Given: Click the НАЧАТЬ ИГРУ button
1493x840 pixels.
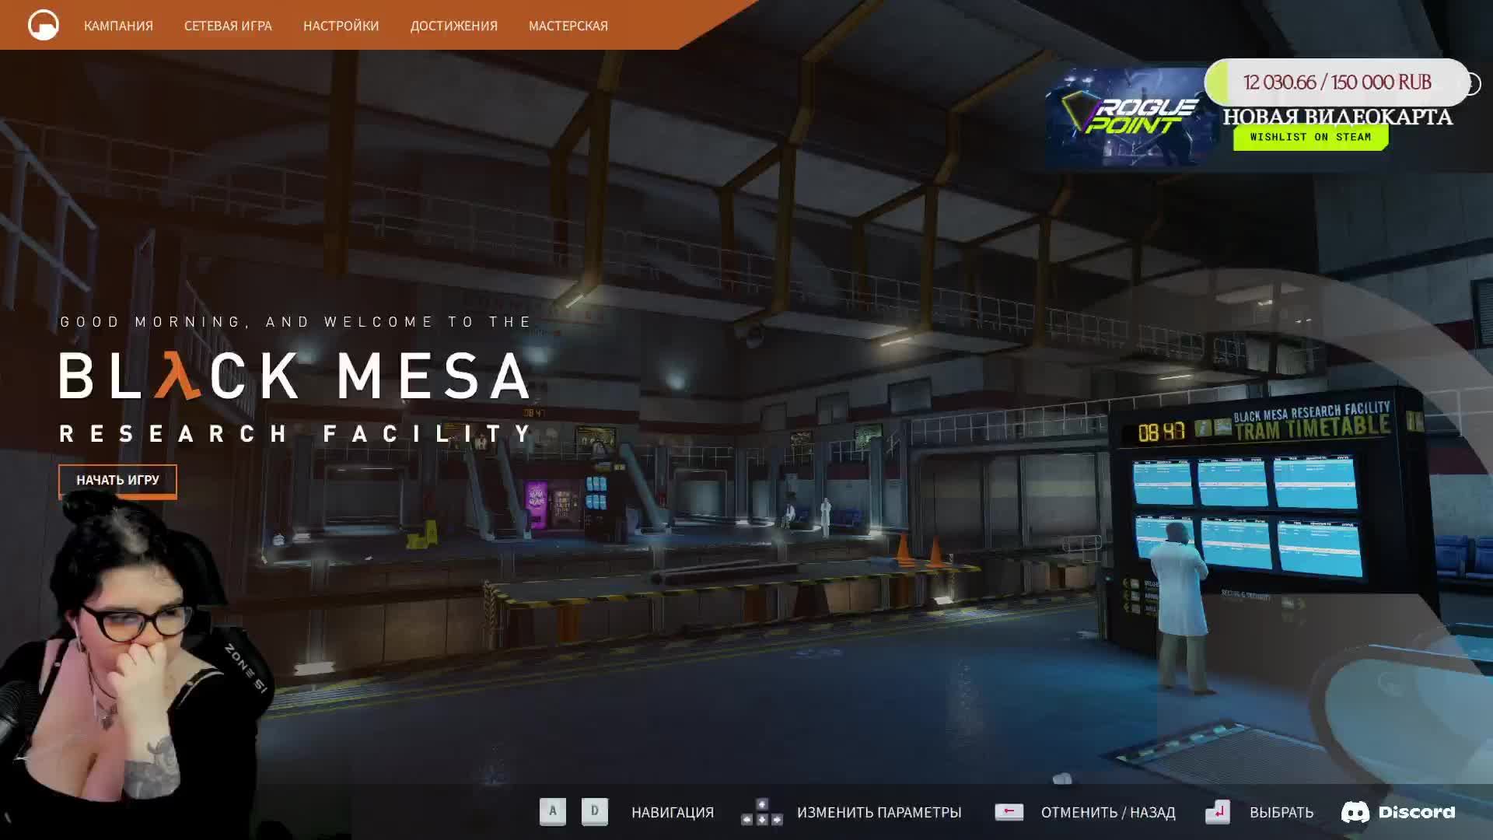Looking at the screenshot, I should [117, 481].
